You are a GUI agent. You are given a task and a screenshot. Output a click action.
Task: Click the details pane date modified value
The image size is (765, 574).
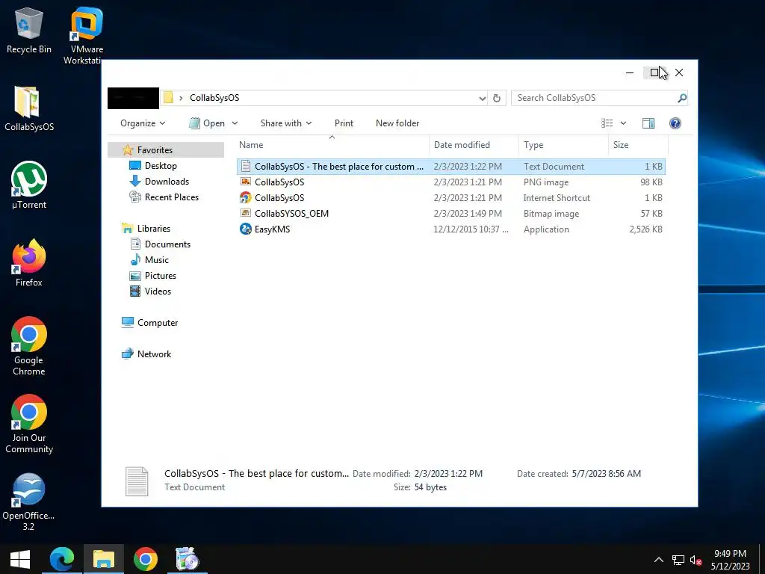[448, 473]
